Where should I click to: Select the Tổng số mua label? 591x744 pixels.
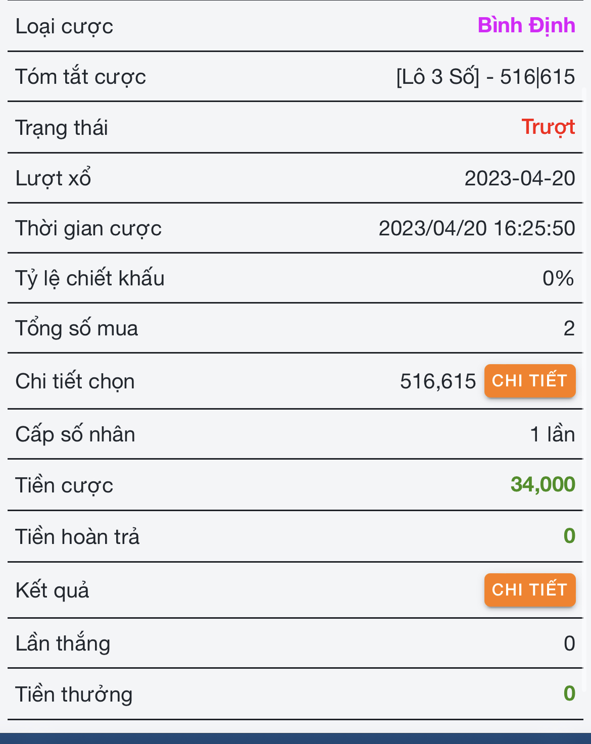click(76, 328)
